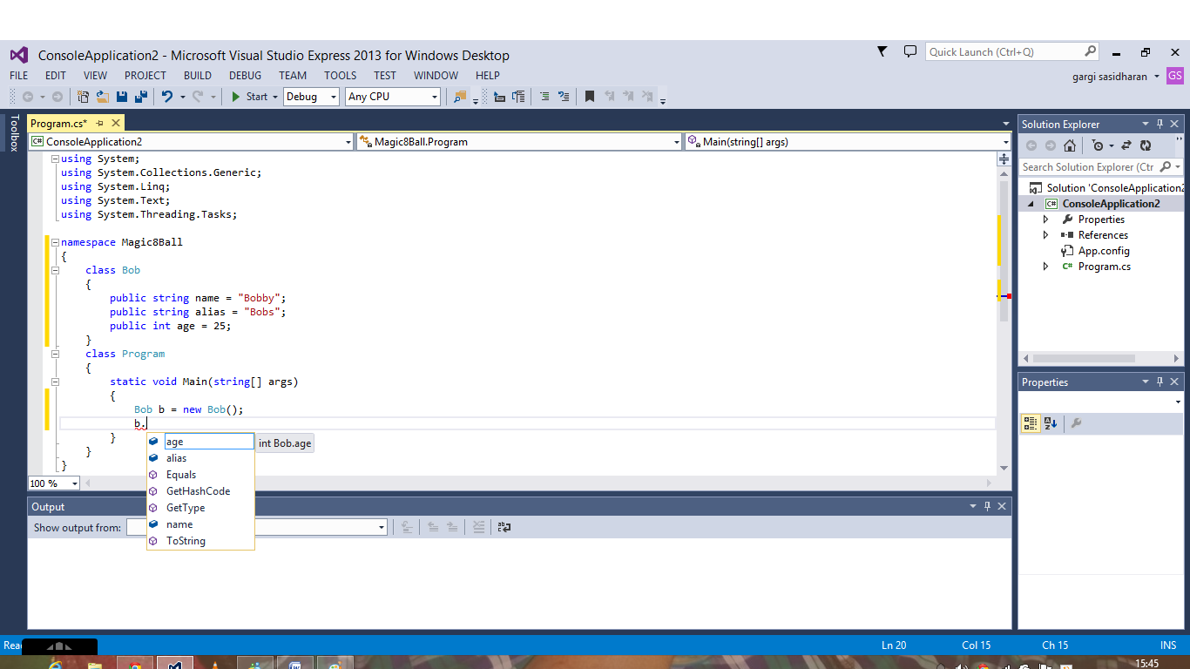Image resolution: width=1190 pixels, height=669 pixels.
Task: Toggle the Categorized view in Properties panel
Action: tap(1031, 422)
